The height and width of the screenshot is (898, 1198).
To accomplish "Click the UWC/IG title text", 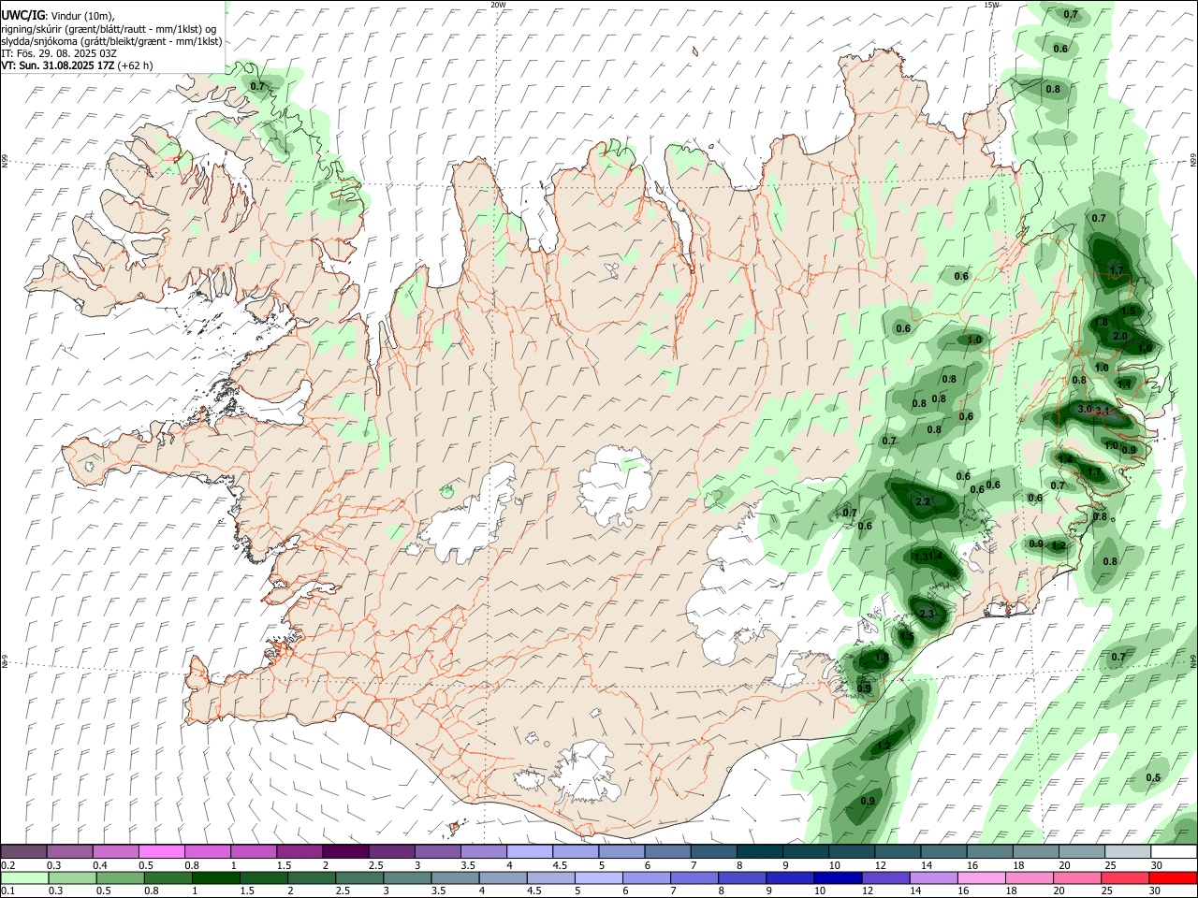I will click(22, 15).
